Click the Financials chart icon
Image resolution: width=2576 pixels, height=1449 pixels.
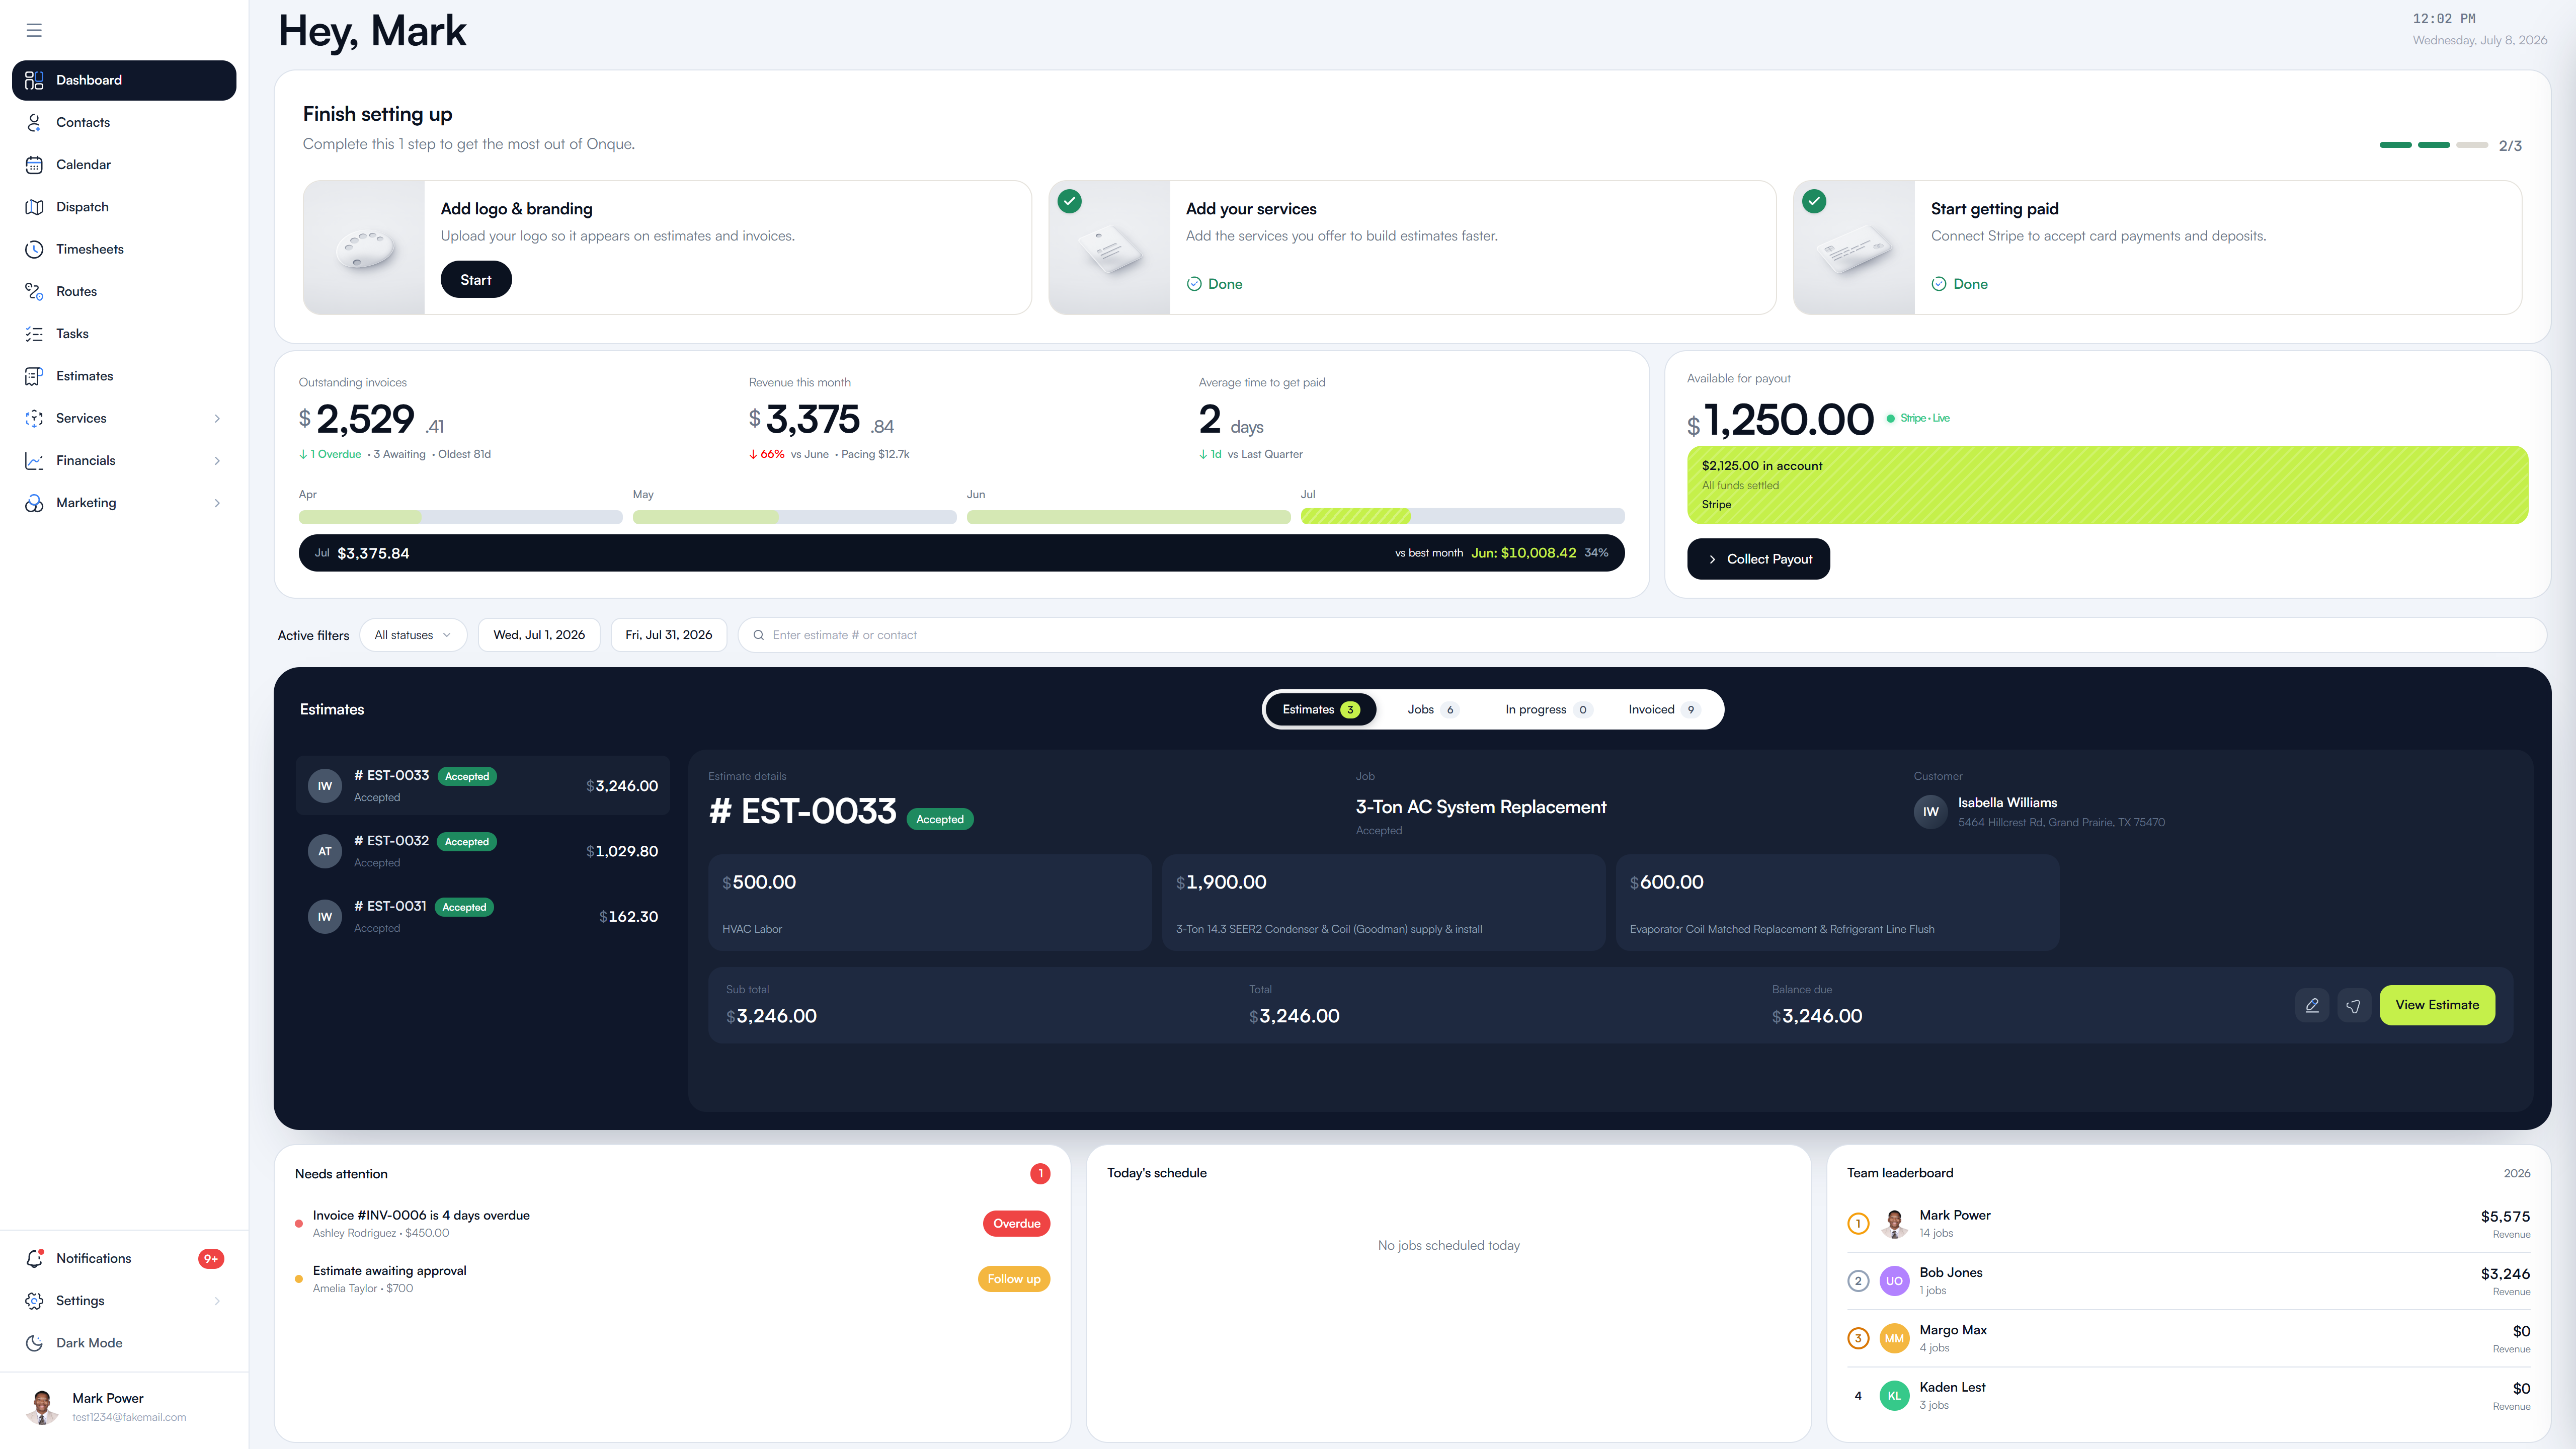(x=34, y=461)
